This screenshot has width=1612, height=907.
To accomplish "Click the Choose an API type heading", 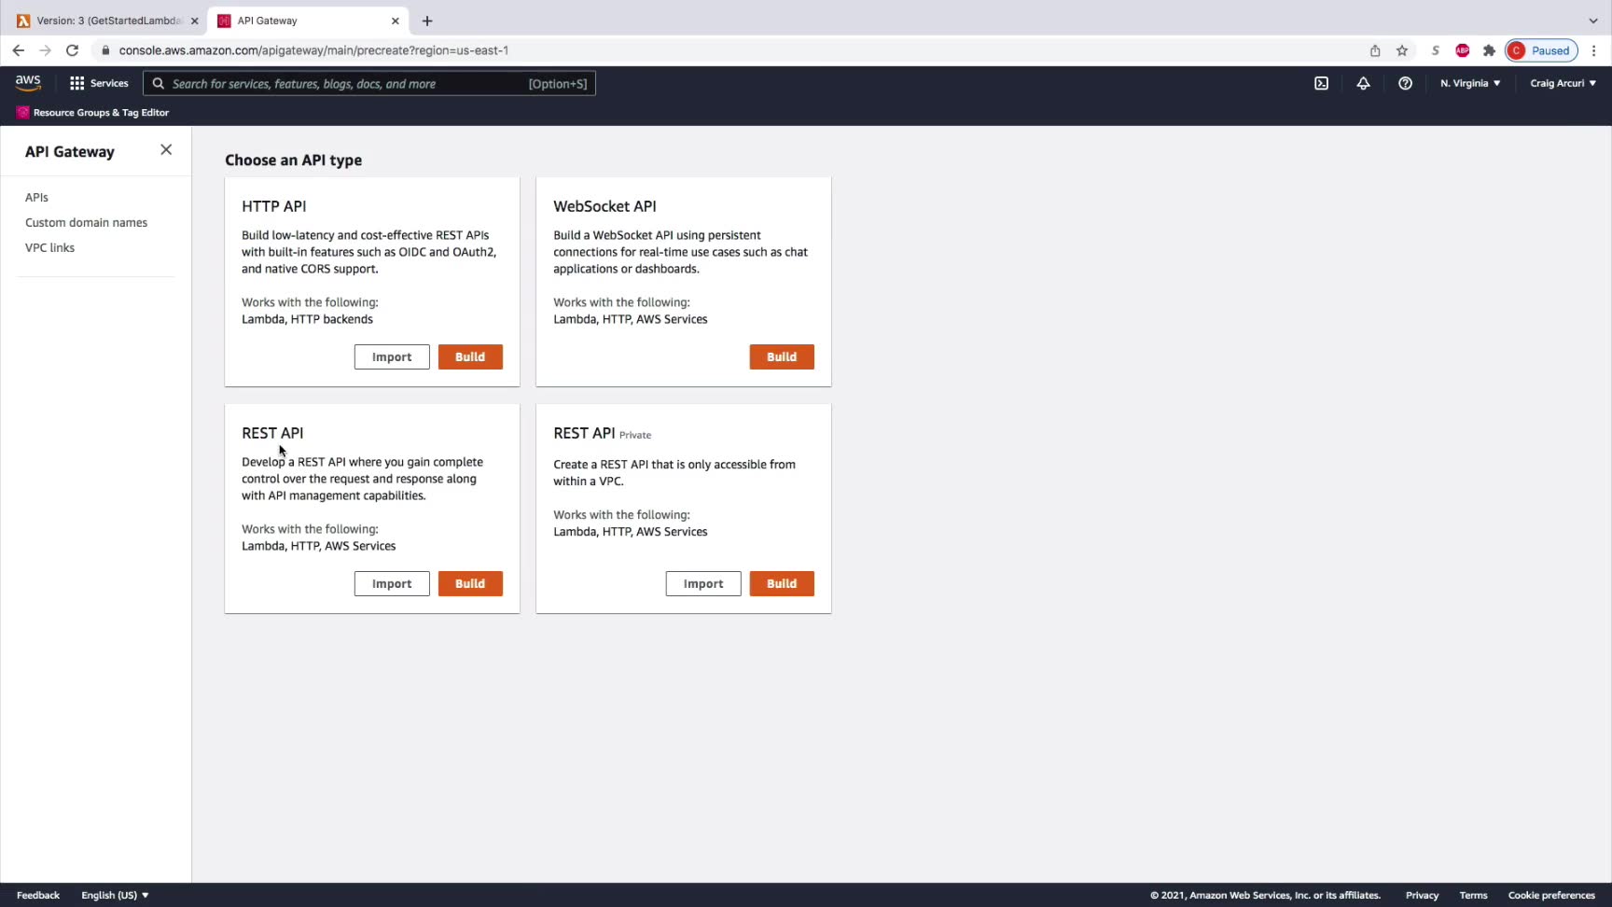I will (293, 160).
